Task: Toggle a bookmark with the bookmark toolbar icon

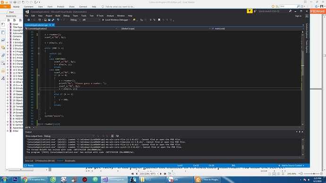Action: 159,20
